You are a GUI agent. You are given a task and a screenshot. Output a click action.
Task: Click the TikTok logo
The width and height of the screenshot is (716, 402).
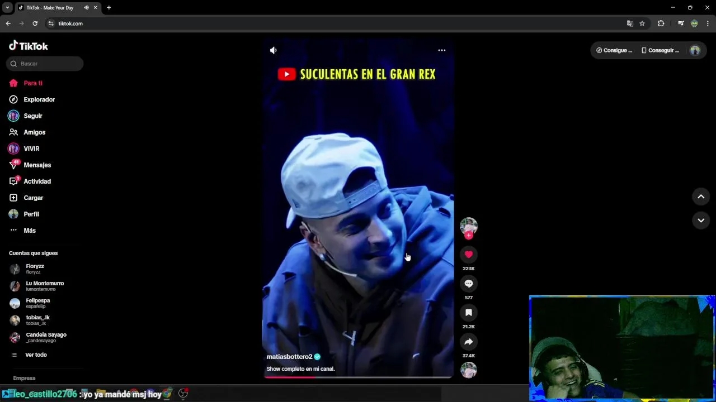click(29, 46)
